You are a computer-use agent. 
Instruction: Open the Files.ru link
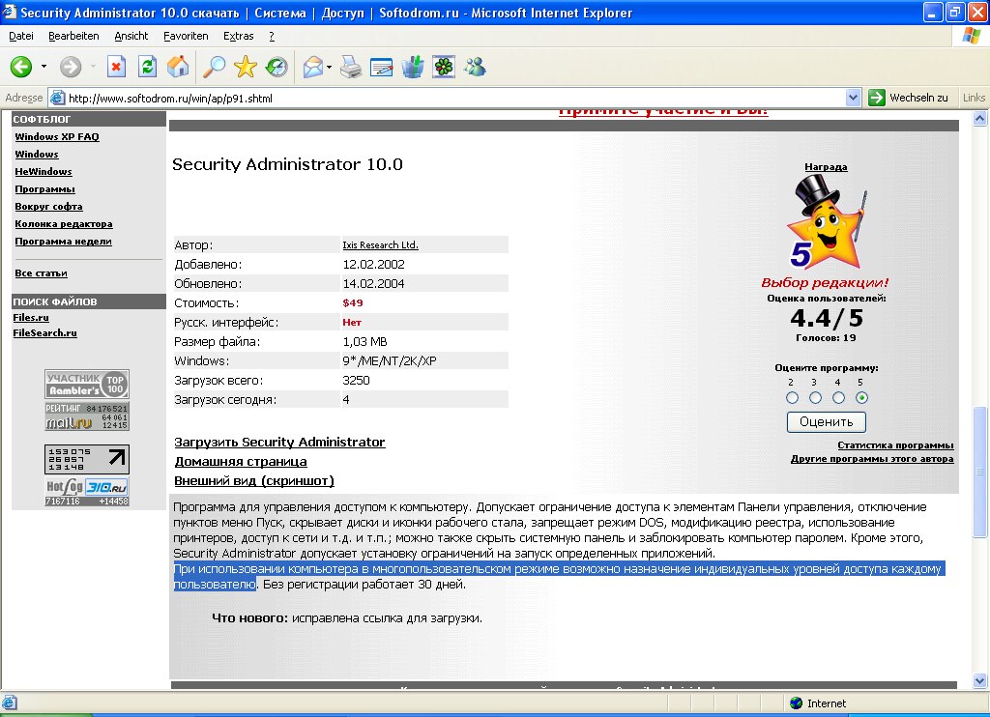pos(31,318)
